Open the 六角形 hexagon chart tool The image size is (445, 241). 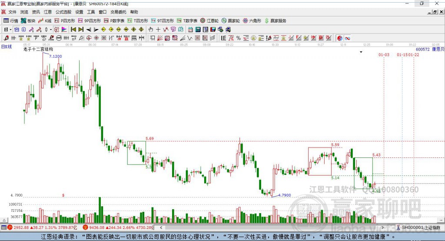[252, 21]
